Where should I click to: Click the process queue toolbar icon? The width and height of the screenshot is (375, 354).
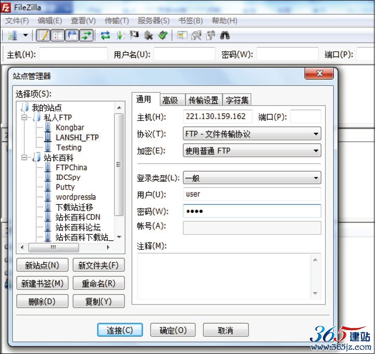click(x=120, y=35)
